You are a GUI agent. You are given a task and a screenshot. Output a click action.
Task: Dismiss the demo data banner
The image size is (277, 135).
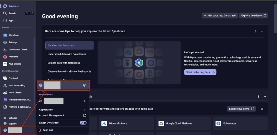262,109
